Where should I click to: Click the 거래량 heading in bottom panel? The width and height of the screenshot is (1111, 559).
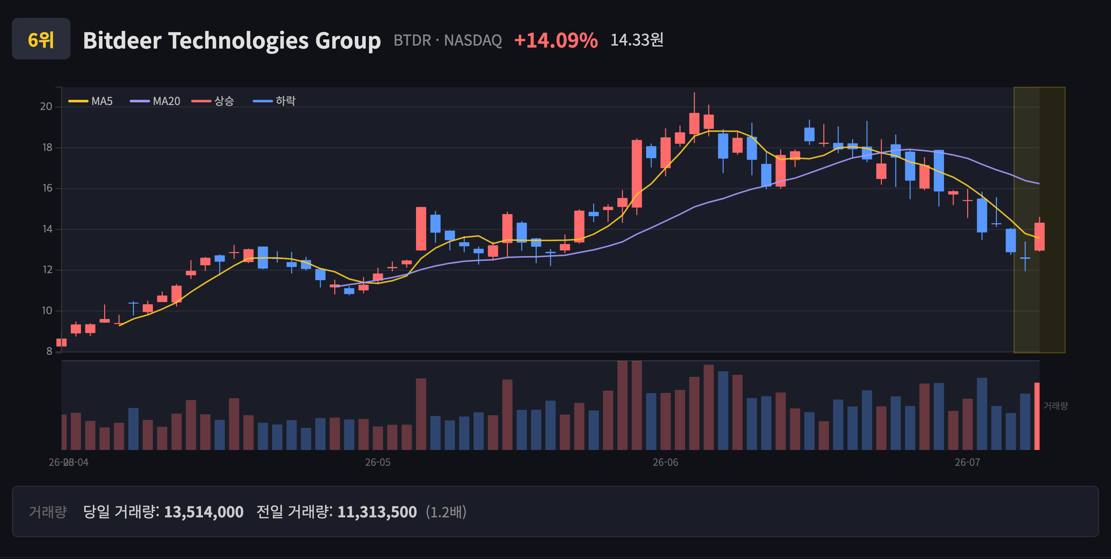47,511
